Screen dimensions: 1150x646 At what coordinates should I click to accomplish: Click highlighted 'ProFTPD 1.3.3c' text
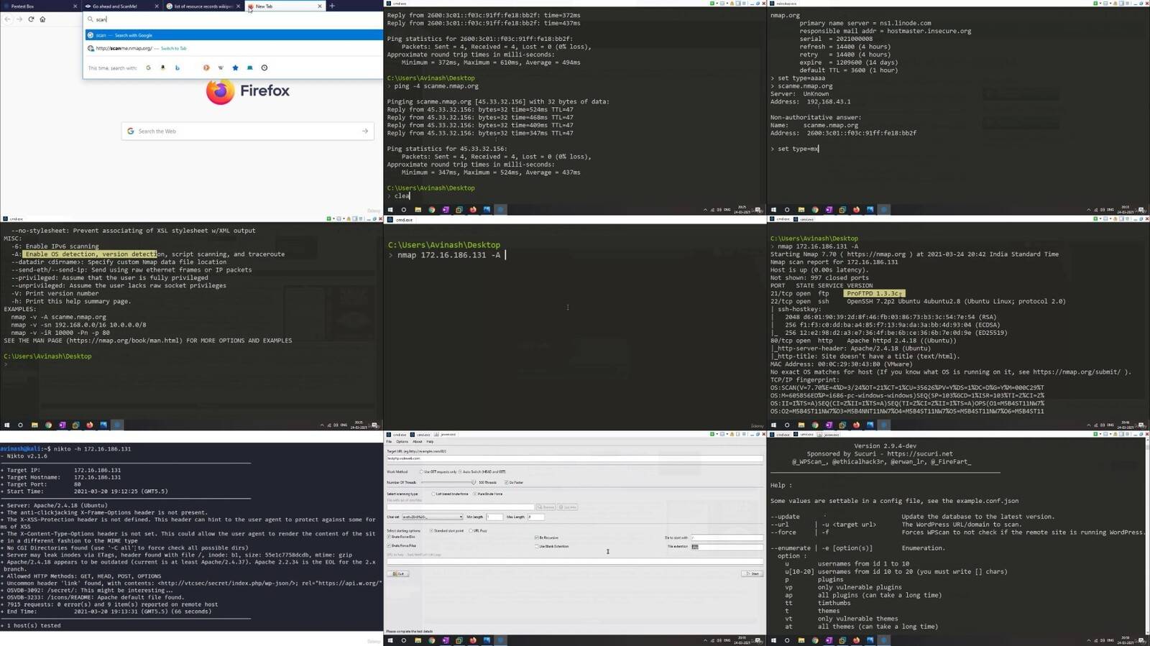click(x=874, y=293)
